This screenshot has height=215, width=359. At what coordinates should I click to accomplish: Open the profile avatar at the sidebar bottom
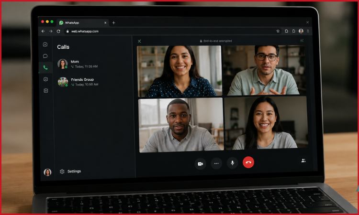tap(47, 172)
